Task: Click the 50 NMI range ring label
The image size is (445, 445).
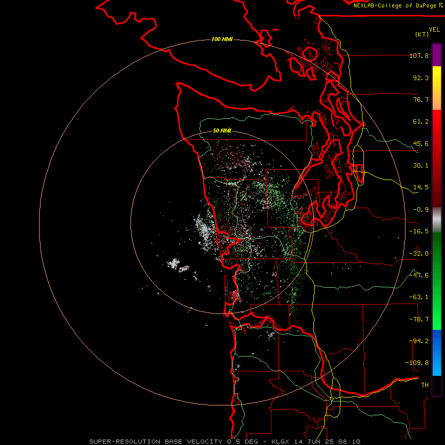Action: click(x=222, y=131)
